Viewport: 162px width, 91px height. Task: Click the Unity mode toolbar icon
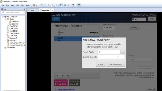pyautogui.click(x=73, y=5)
